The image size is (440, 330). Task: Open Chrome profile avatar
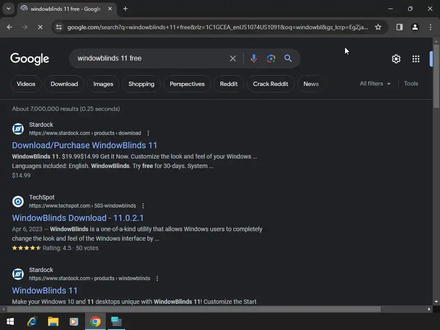415,27
